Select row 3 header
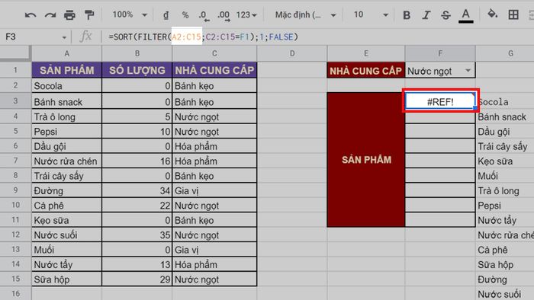 [x=15, y=101]
